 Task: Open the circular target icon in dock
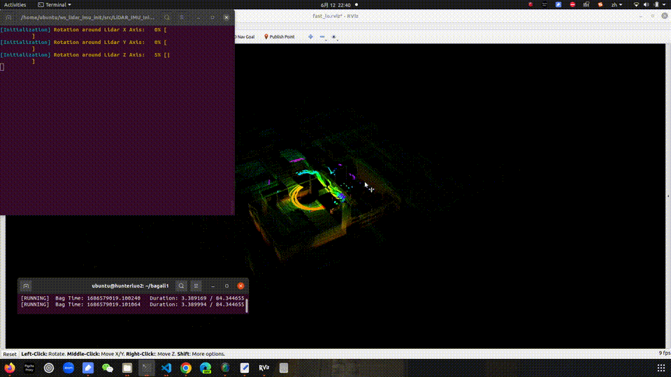49,368
